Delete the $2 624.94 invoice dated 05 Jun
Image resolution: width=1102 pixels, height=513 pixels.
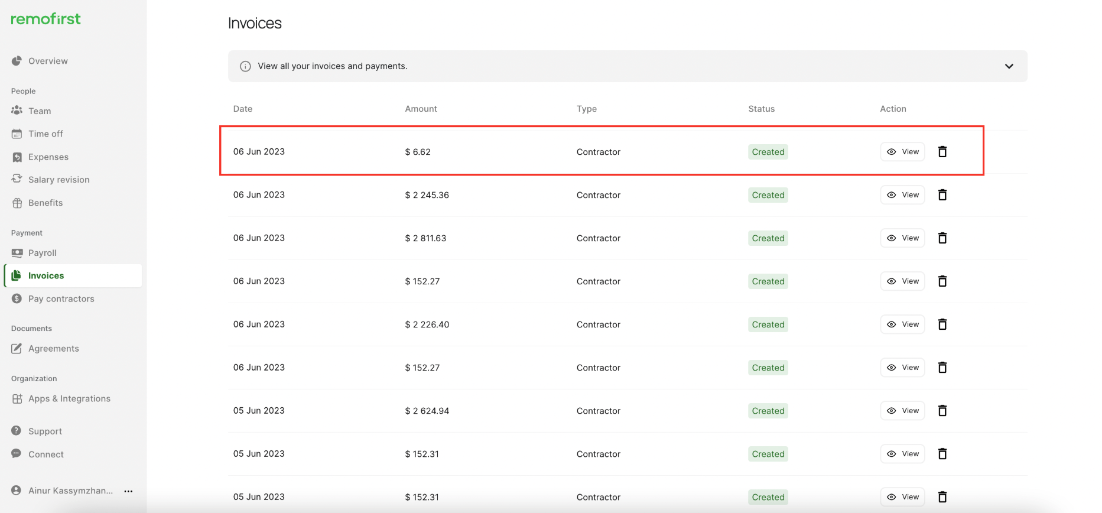click(942, 411)
